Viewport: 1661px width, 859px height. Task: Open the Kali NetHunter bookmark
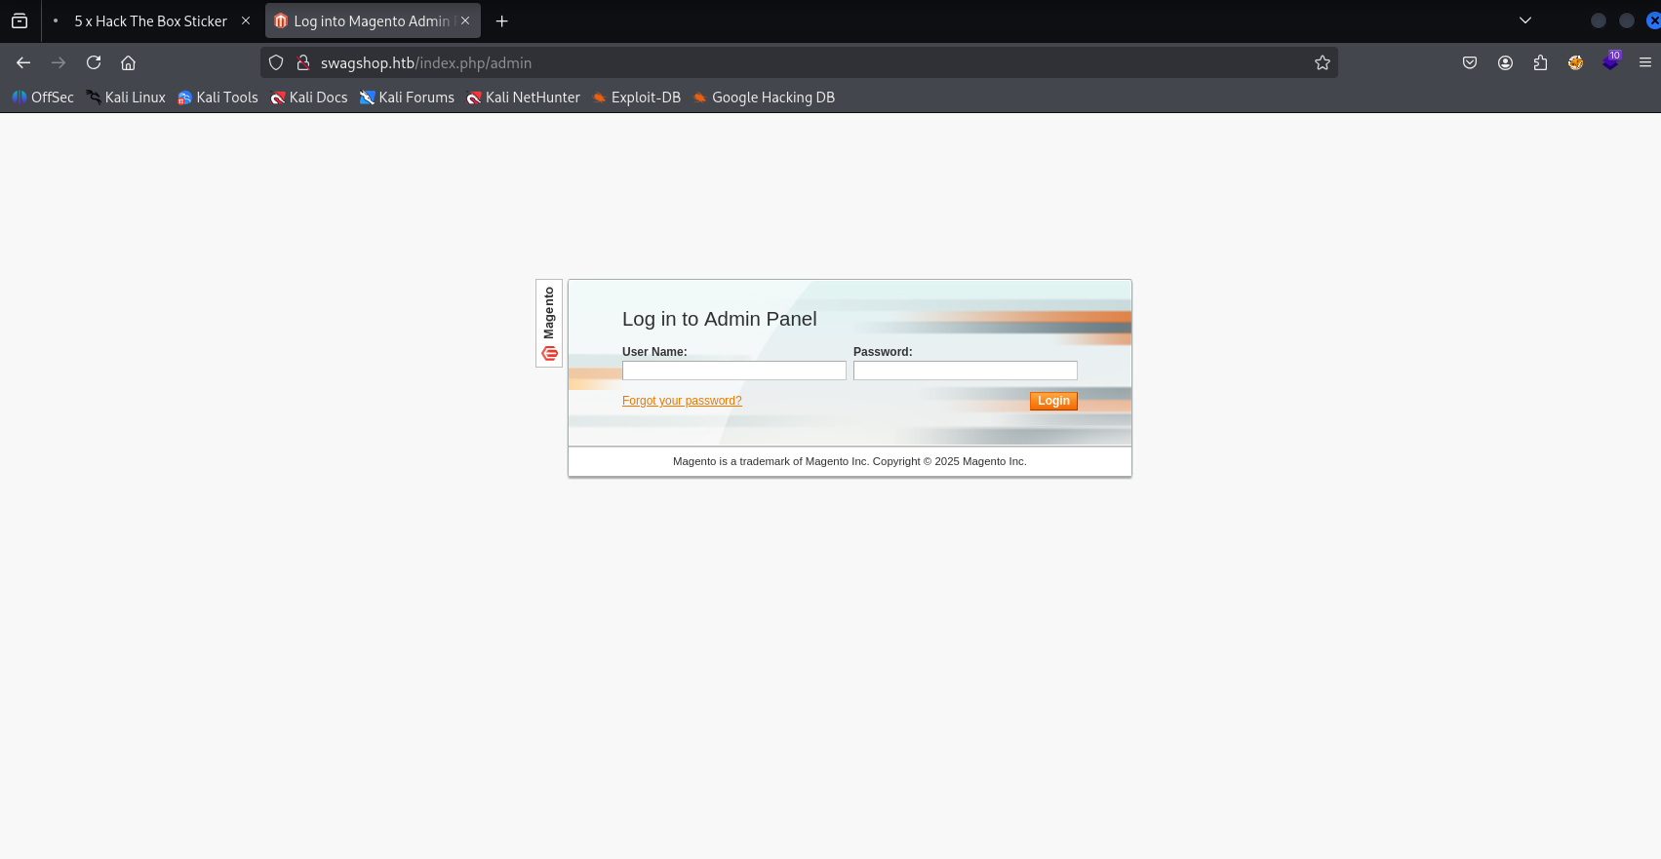pos(523,98)
